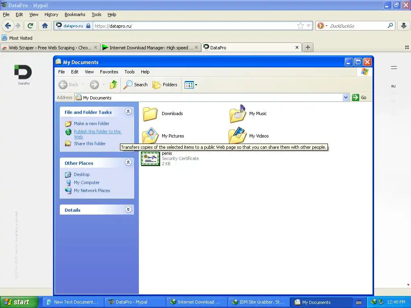
Task: Open browser home page icon
Action: (45, 26)
